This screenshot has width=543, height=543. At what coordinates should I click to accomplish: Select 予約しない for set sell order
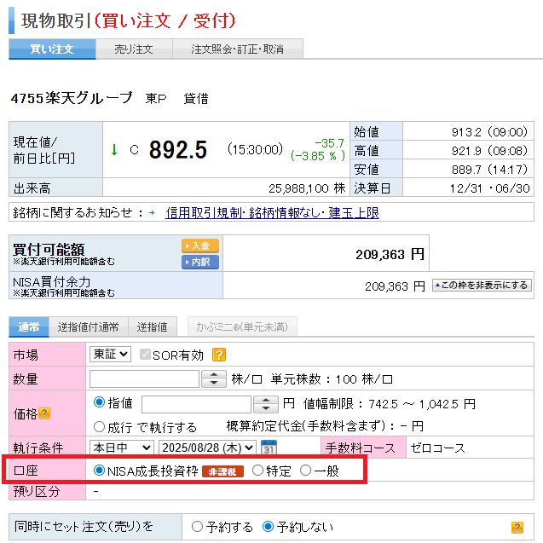tap(268, 527)
